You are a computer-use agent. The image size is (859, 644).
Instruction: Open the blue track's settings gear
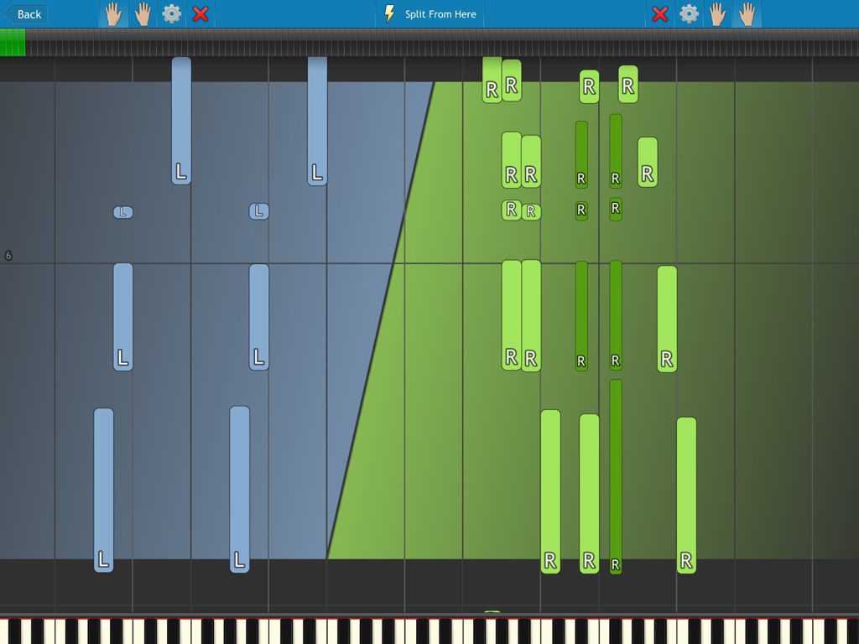pos(171,13)
